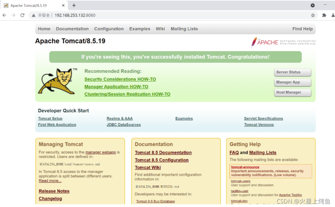The height and width of the screenshot is (207, 335).
Task: Open Tomcat 8.5 Bug Database link
Action: point(155,201)
